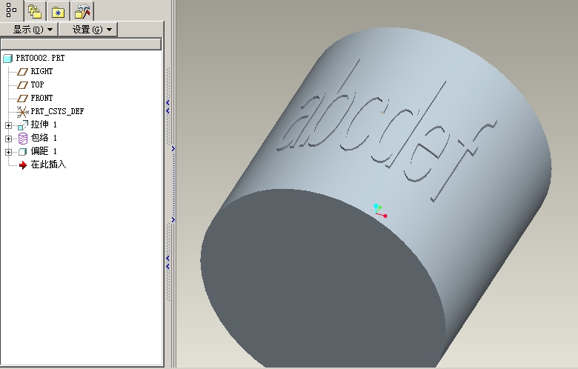Expand the 偏距 1 feature node
Viewport: 578px width, 369px height.
point(8,152)
